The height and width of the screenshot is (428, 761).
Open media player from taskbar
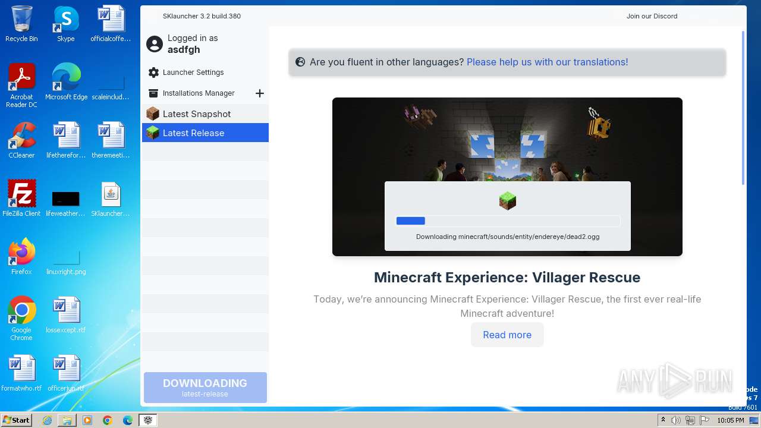click(87, 420)
